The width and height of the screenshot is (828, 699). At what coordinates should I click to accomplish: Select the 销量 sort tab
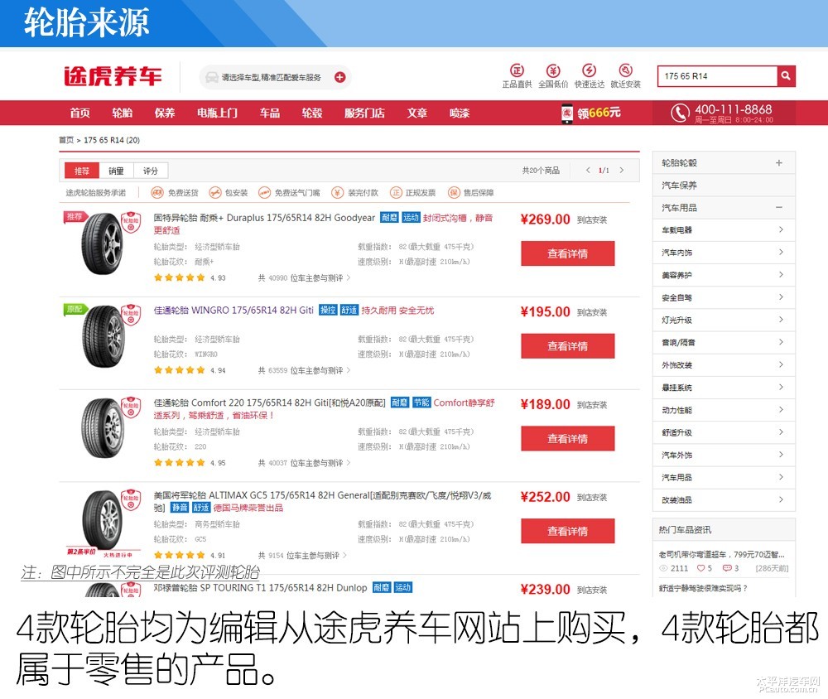point(116,171)
